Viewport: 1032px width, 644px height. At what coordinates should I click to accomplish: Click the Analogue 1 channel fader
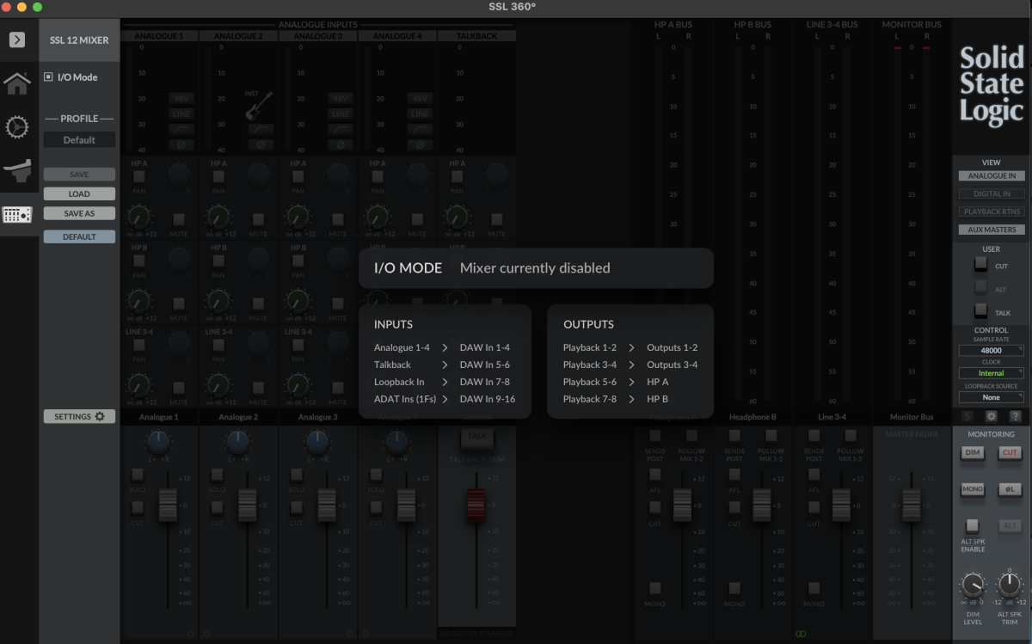[168, 505]
